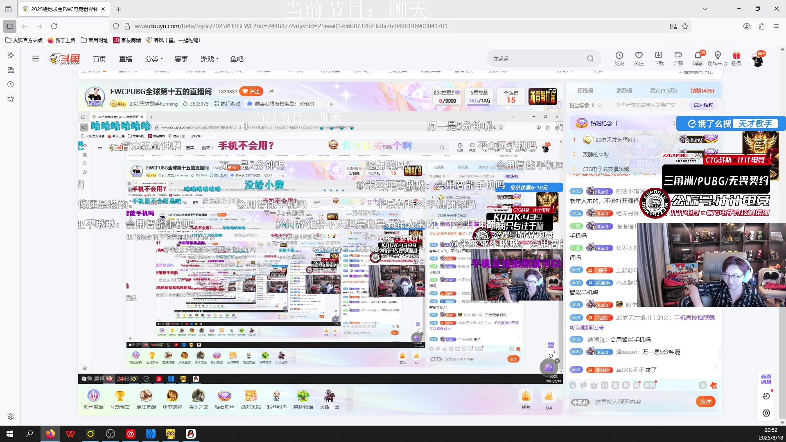Toggle bookmark star in address bar

click(x=685, y=26)
